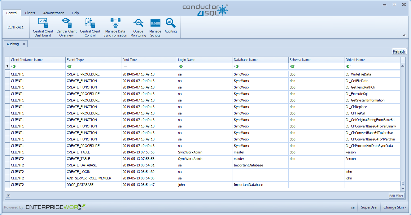Open Central Client Overview

tap(67, 28)
